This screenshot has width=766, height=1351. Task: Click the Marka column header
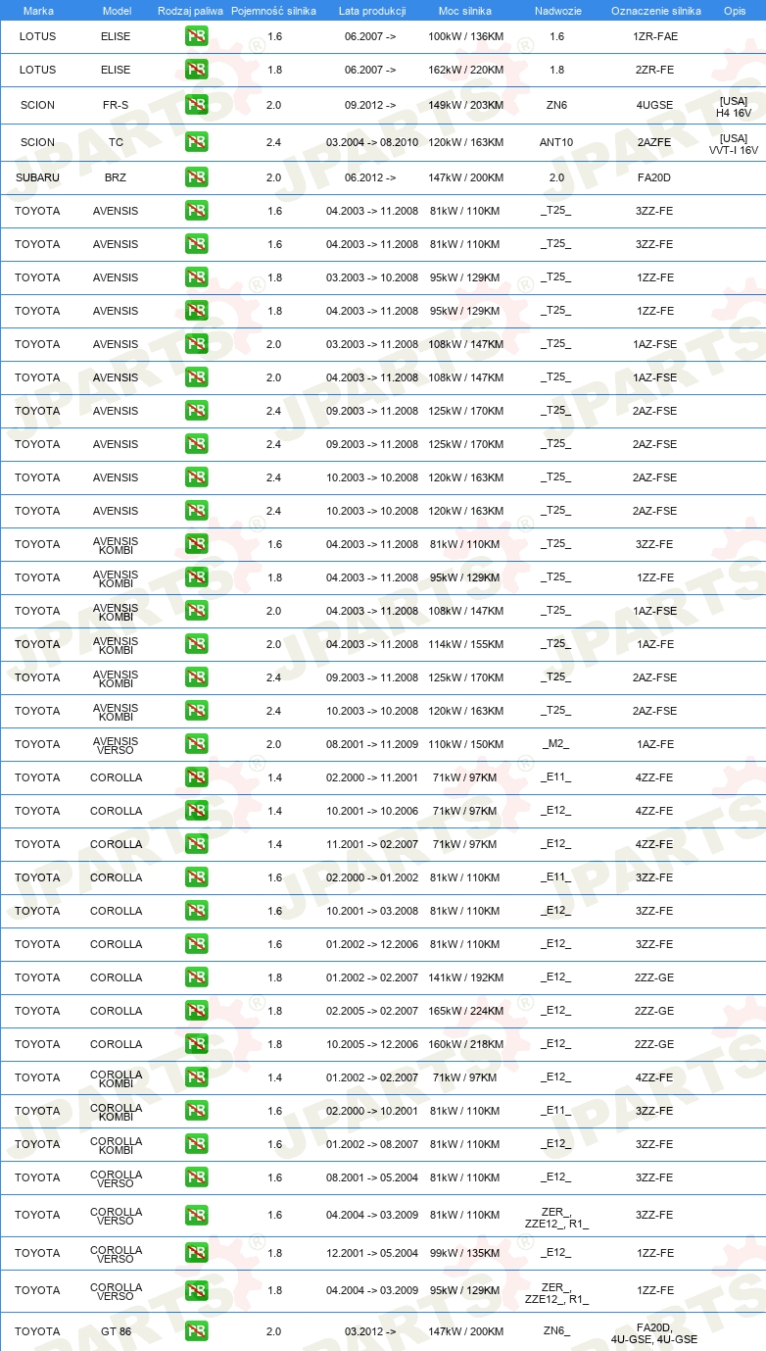(x=38, y=11)
